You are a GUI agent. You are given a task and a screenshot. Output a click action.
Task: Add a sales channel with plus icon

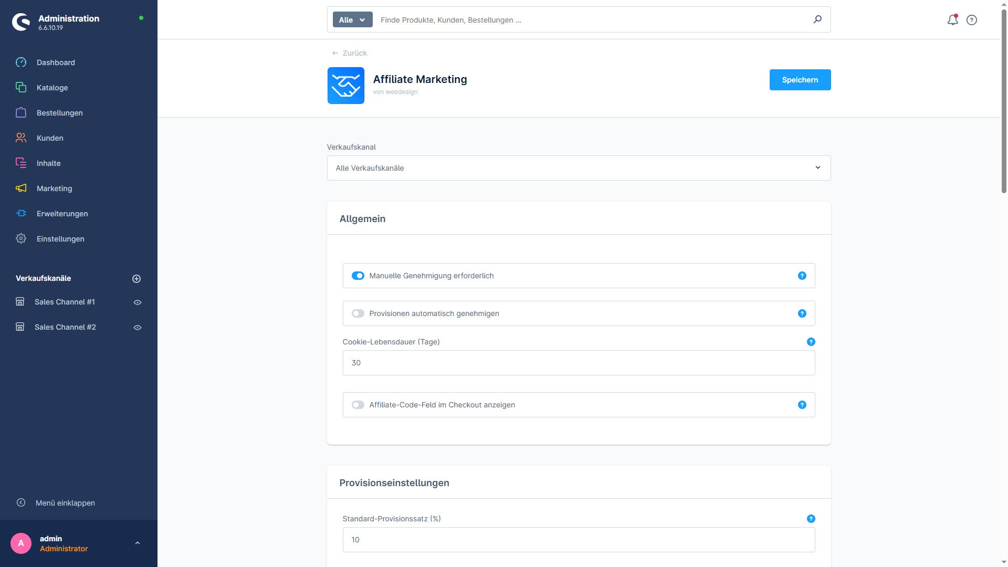click(x=136, y=279)
